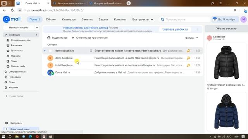Open the Регистрация пользователя на портале install.boxpbx.ru email
This screenshot has height=139, width=248.
click(x=122, y=65)
